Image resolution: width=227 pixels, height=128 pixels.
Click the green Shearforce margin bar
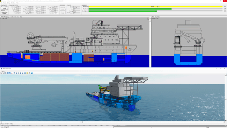pos(130,9)
